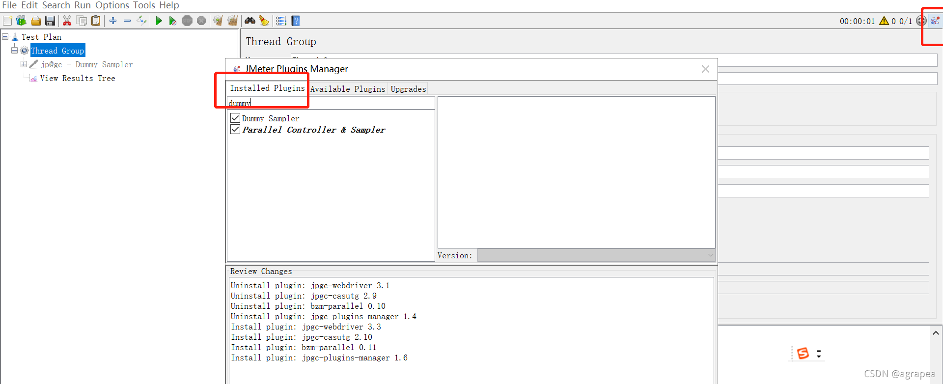
Task: Switch to the Available Plugins tab
Action: 348,89
